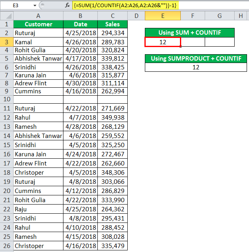
Task: Click date 4/17/2018
Action: pos(81,59)
